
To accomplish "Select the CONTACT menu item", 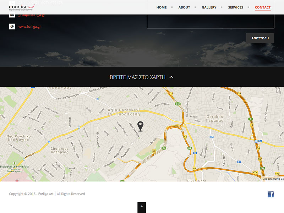I will (x=263, y=7).
